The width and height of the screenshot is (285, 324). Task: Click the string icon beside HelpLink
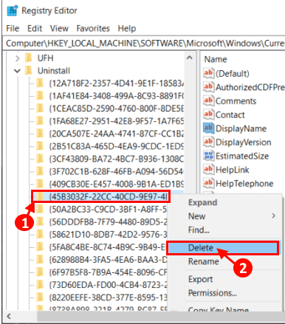[x=209, y=170]
